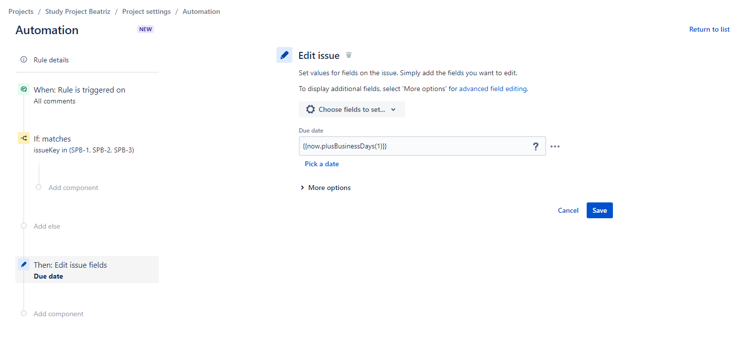Viewport: 744px width, 338px height.
Task: Expand the More options section
Action: [325, 187]
